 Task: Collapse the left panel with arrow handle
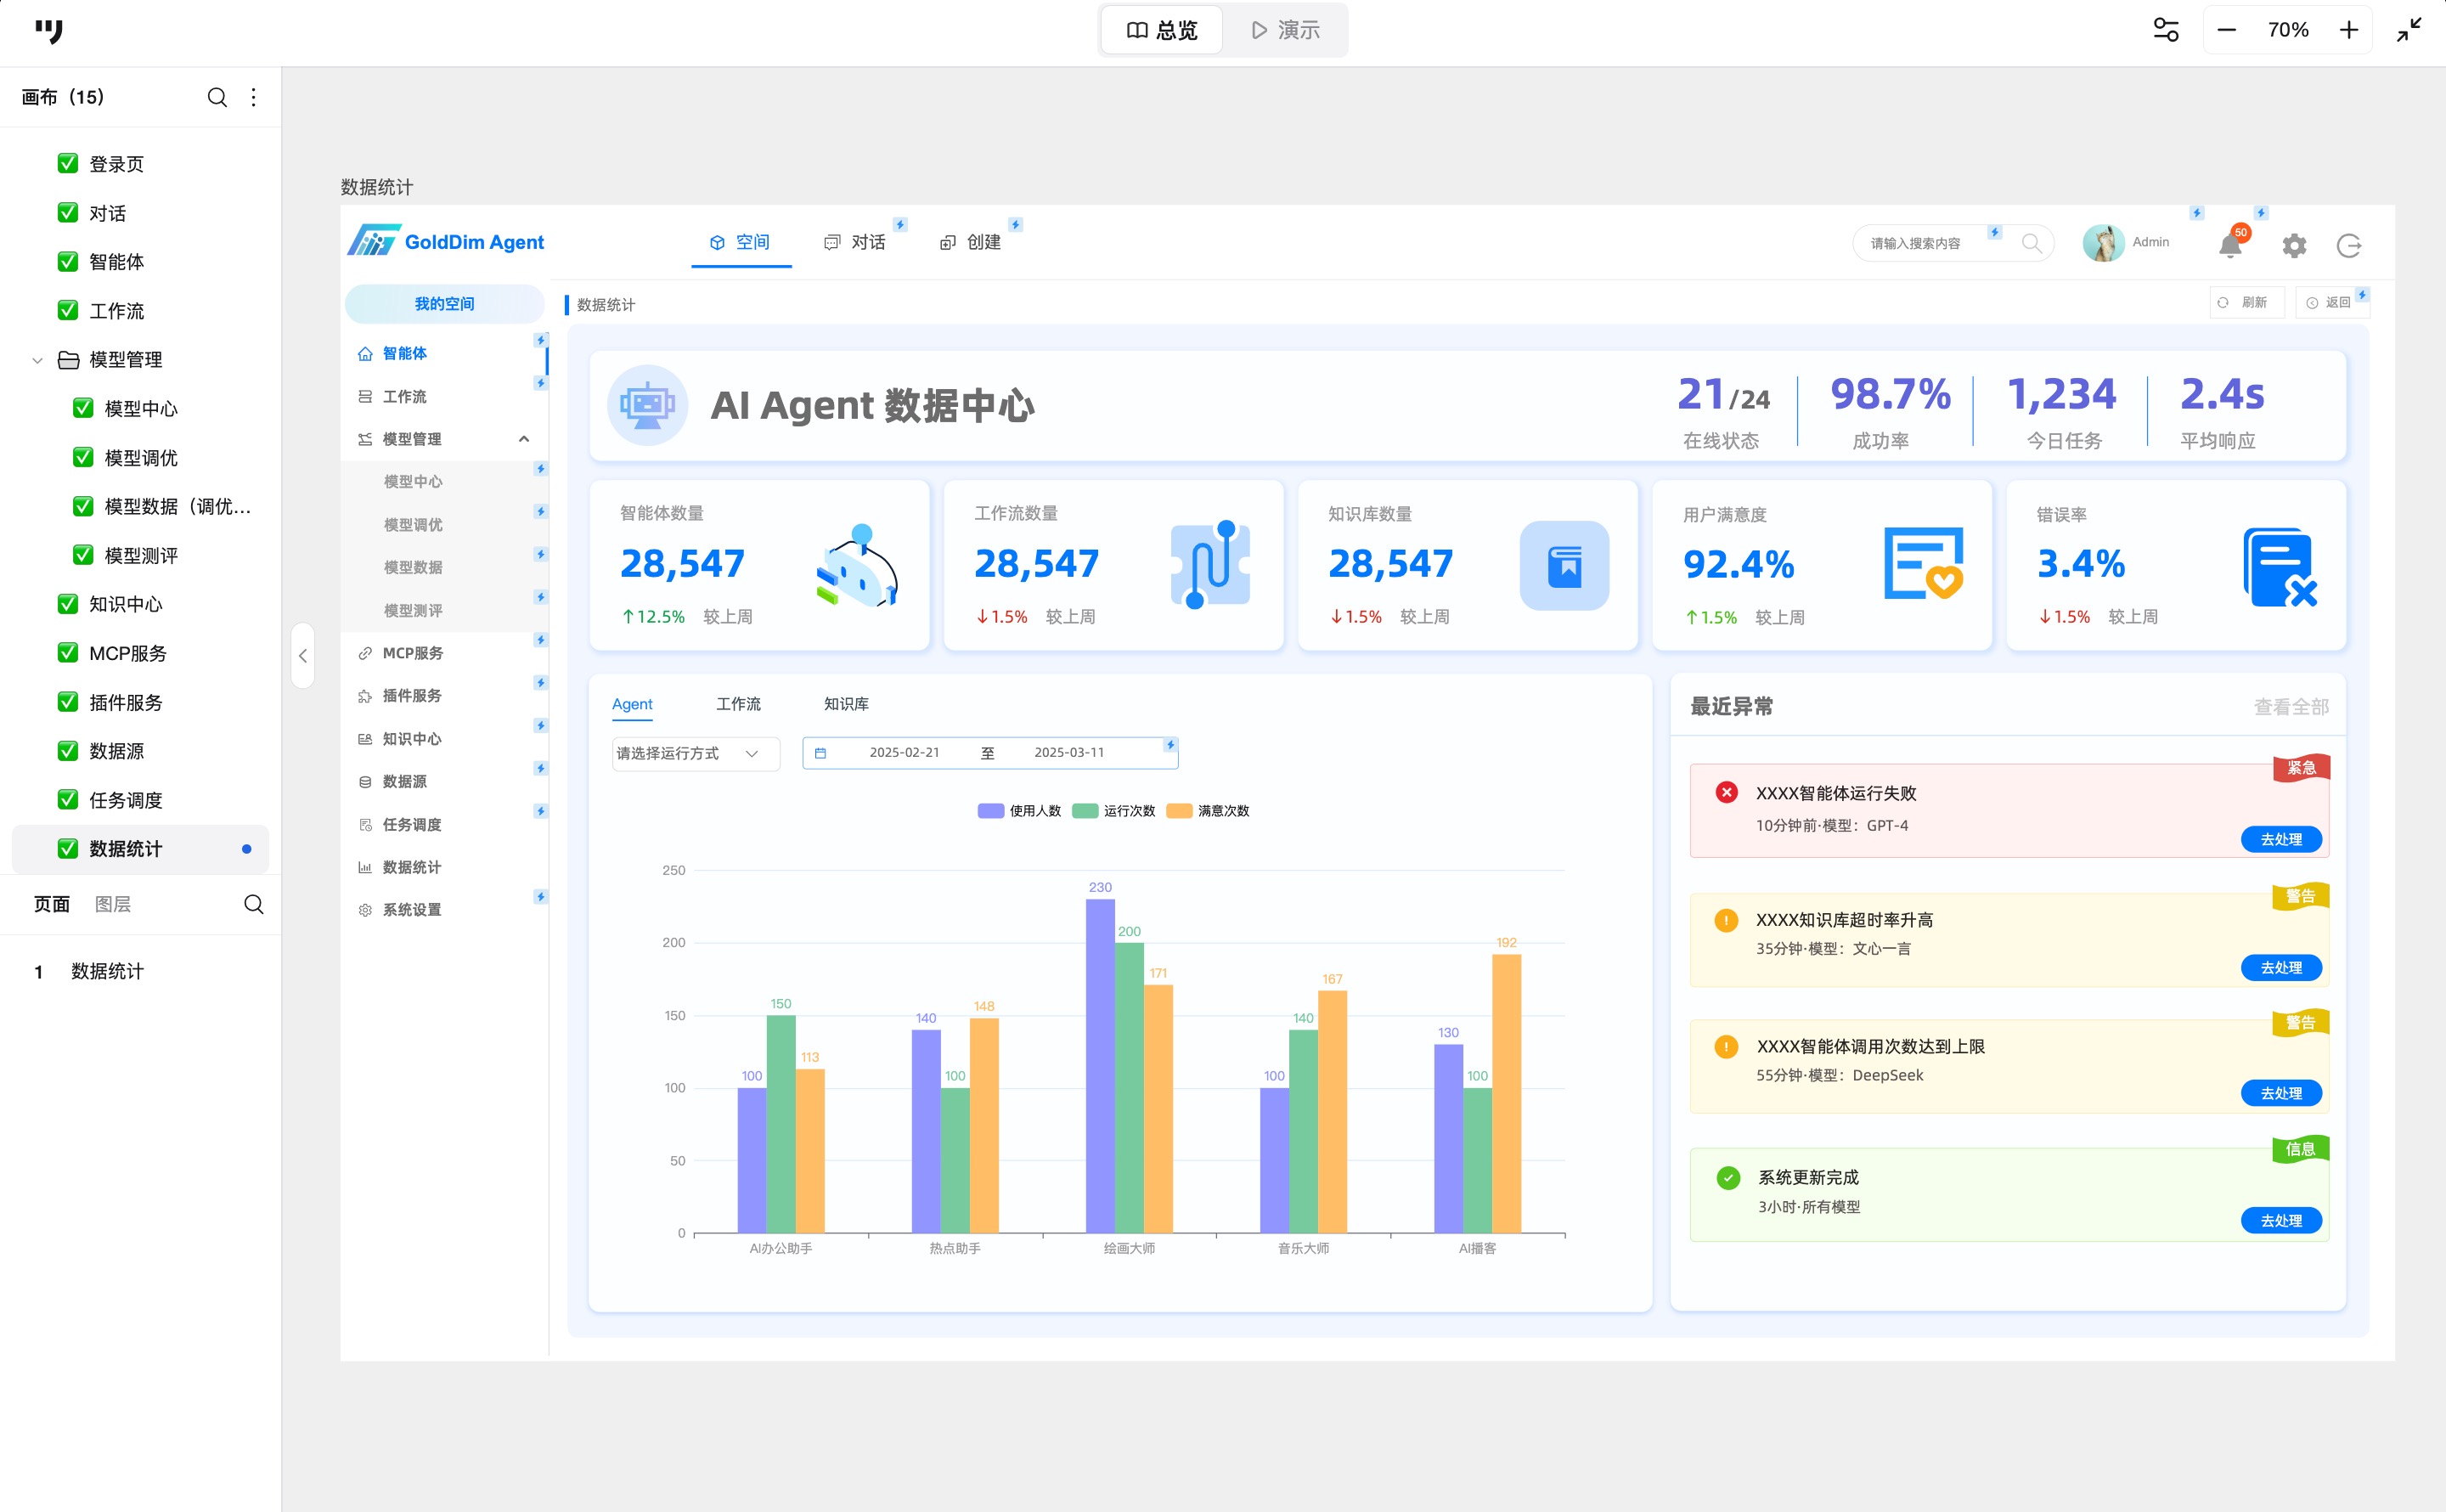click(x=303, y=656)
